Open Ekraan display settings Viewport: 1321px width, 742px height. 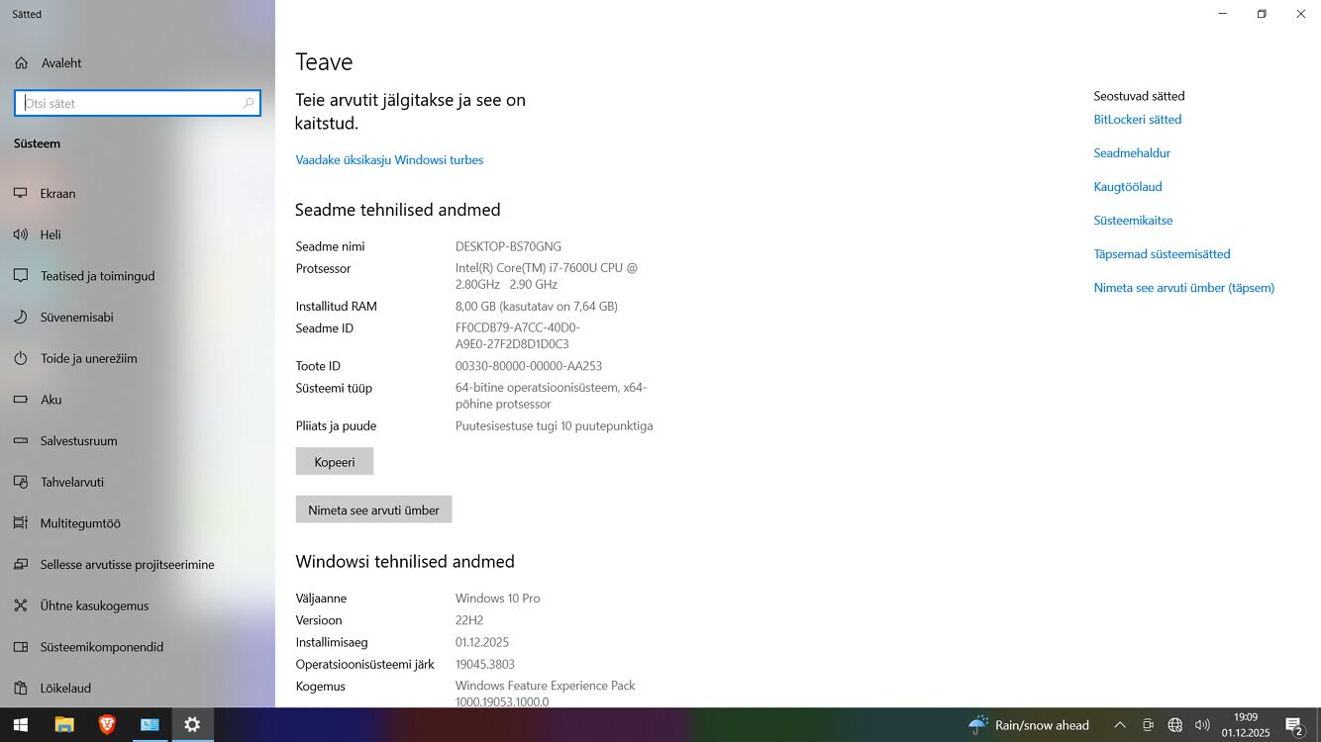pyautogui.click(x=57, y=194)
